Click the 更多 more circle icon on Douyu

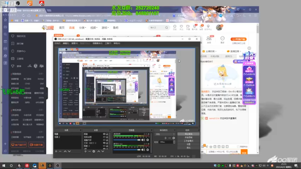222,38
